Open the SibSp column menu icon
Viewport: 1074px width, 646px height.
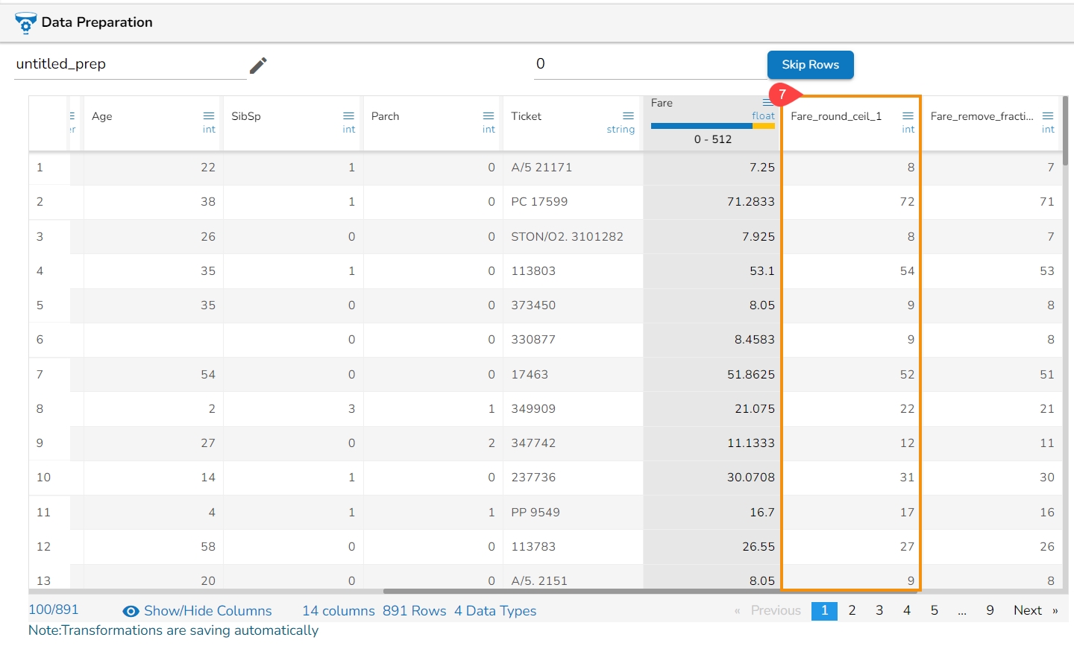coord(348,116)
